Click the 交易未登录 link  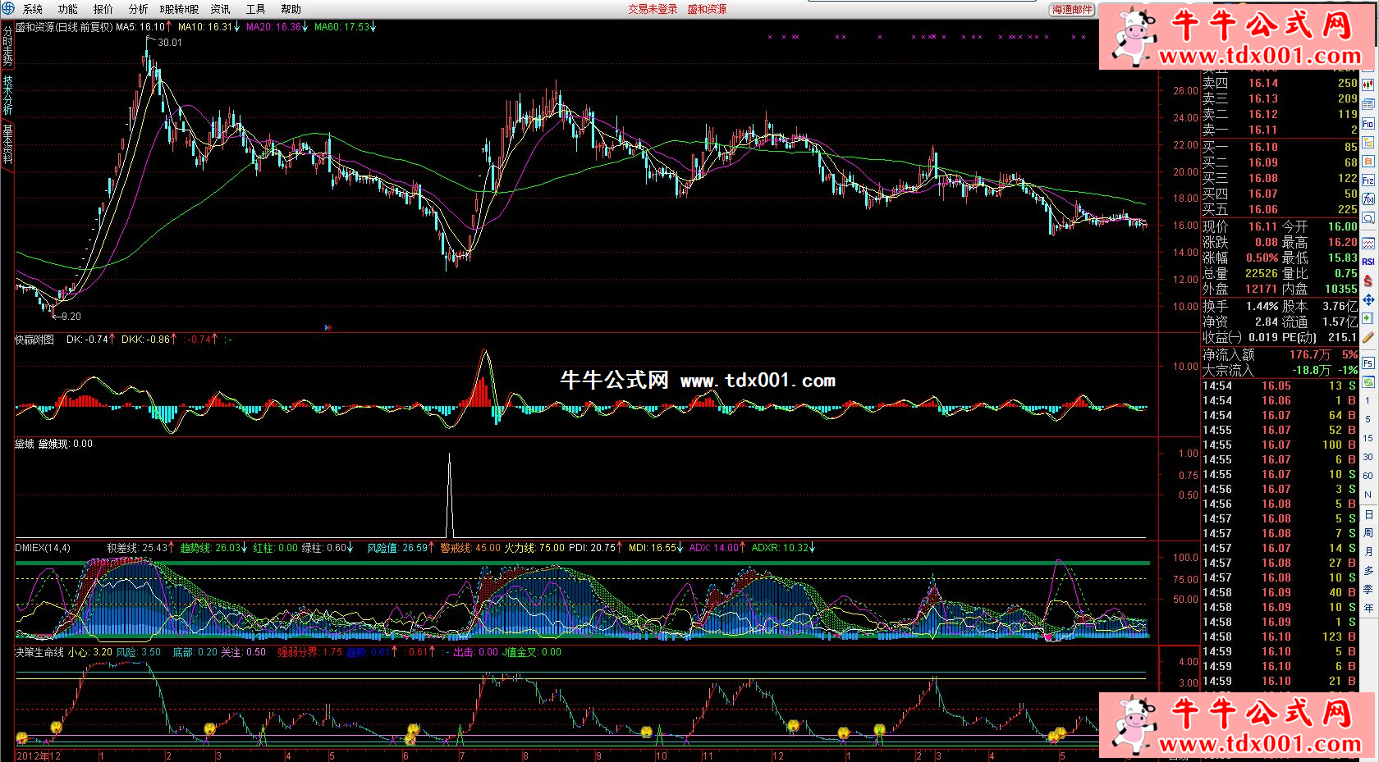click(x=653, y=9)
